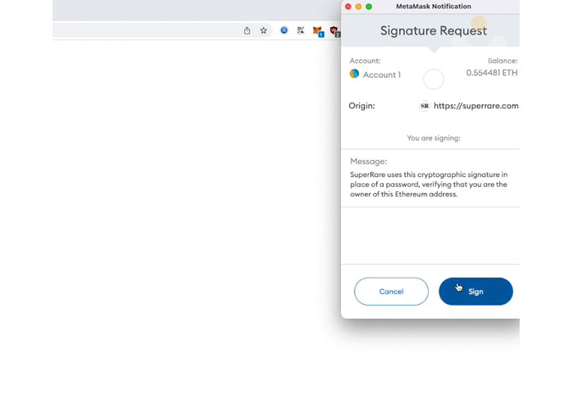Click the 'Balance:' label
The image size is (573, 406).
click(502, 61)
